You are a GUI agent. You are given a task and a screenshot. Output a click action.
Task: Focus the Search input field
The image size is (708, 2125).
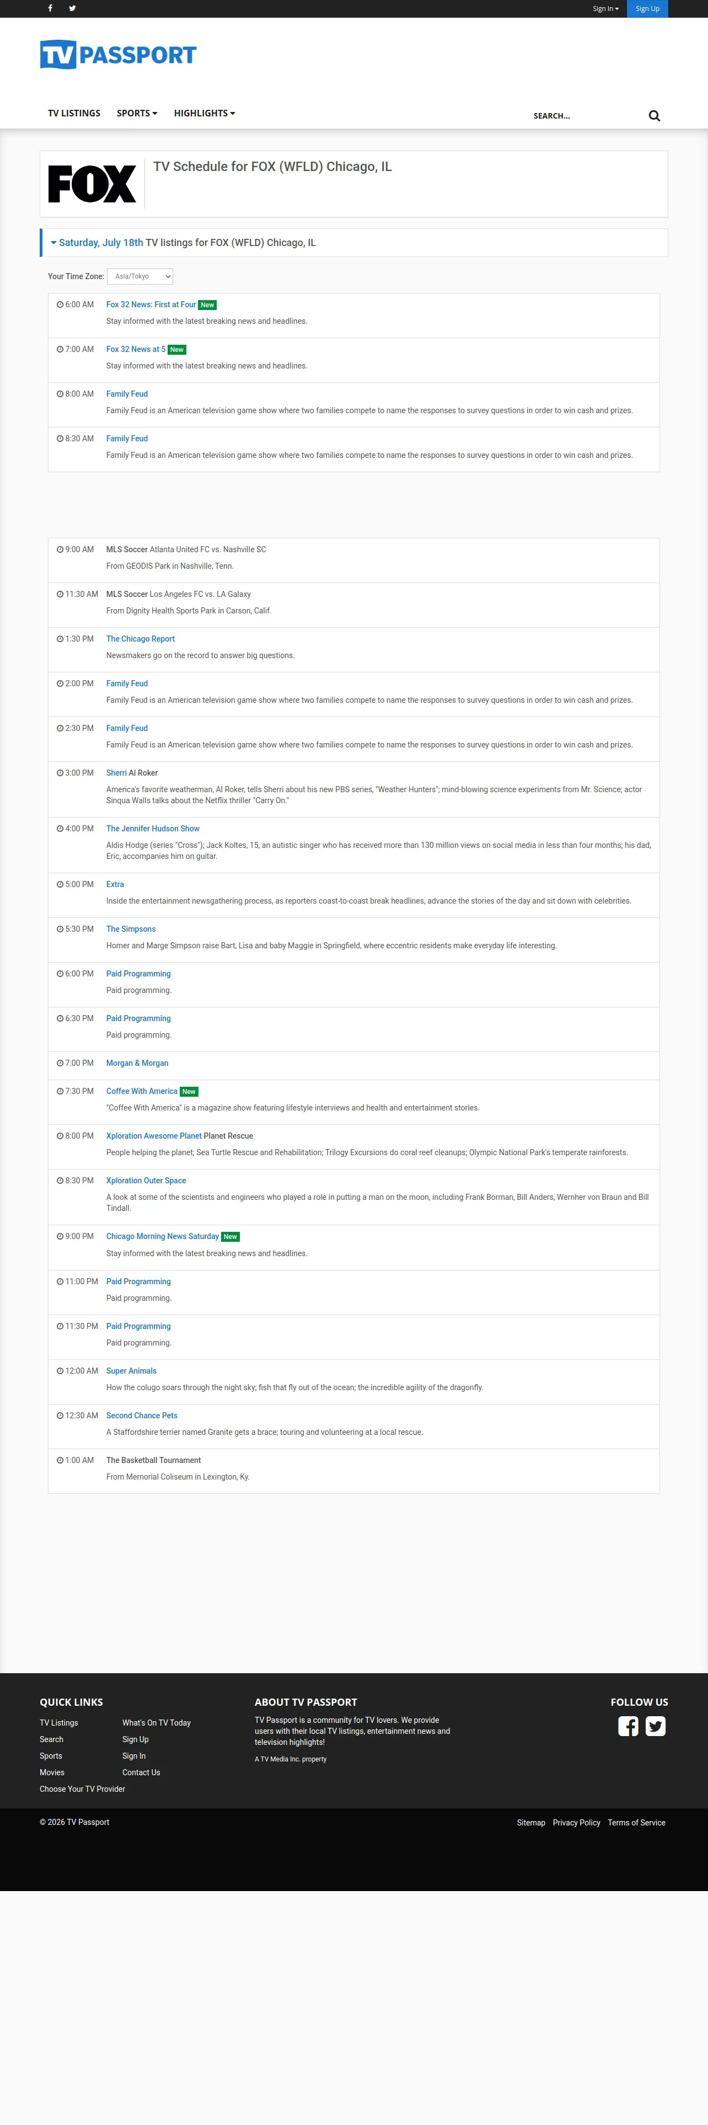click(x=585, y=115)
